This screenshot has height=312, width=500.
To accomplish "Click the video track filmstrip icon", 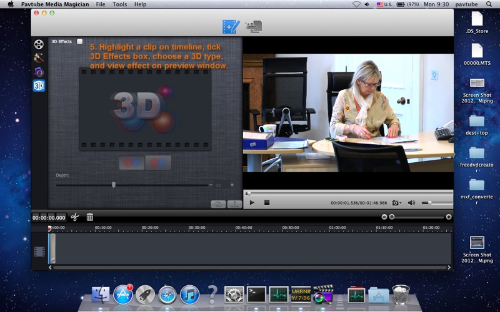I will [39, 251].
